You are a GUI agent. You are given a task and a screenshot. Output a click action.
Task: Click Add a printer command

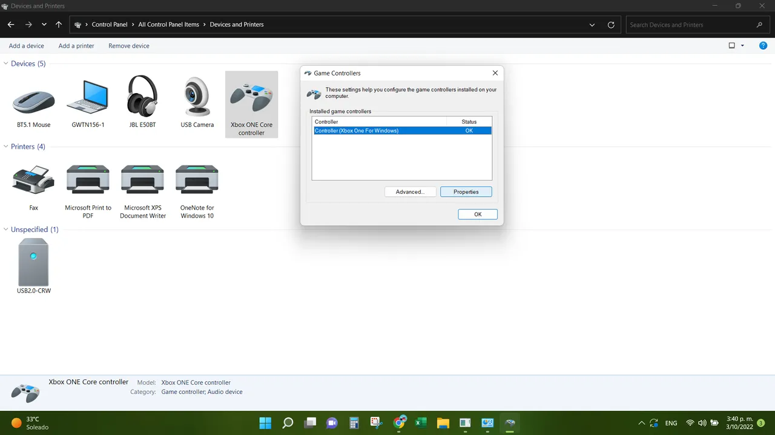coord(76,46)
